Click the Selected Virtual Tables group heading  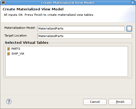coord(27,42)
